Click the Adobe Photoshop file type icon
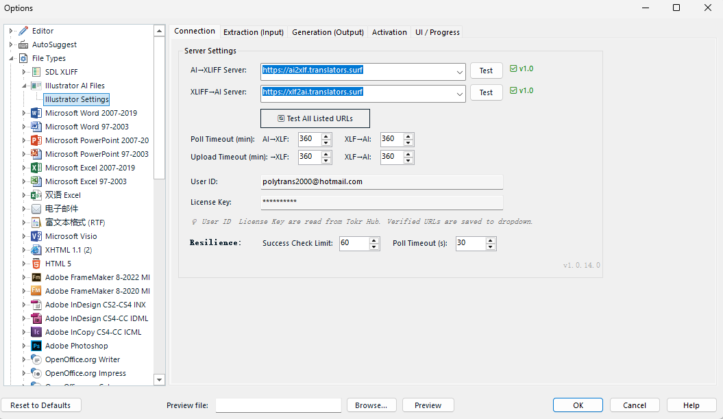The height and width of the screenshot is (419, 723). [x=36, y=346]
